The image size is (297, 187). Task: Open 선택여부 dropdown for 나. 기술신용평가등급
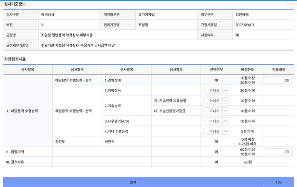216,111
